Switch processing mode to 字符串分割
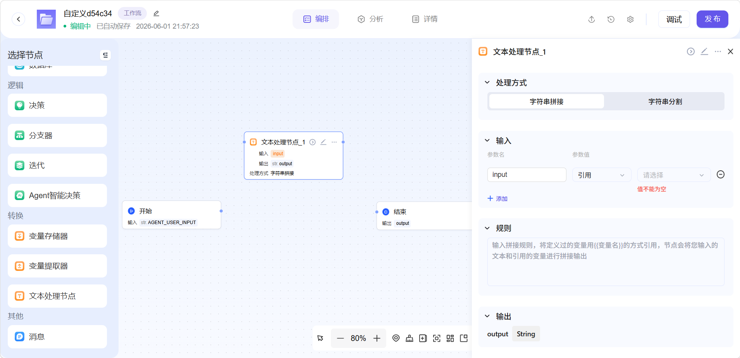740x358 pixels. click(x=665, y=101)
